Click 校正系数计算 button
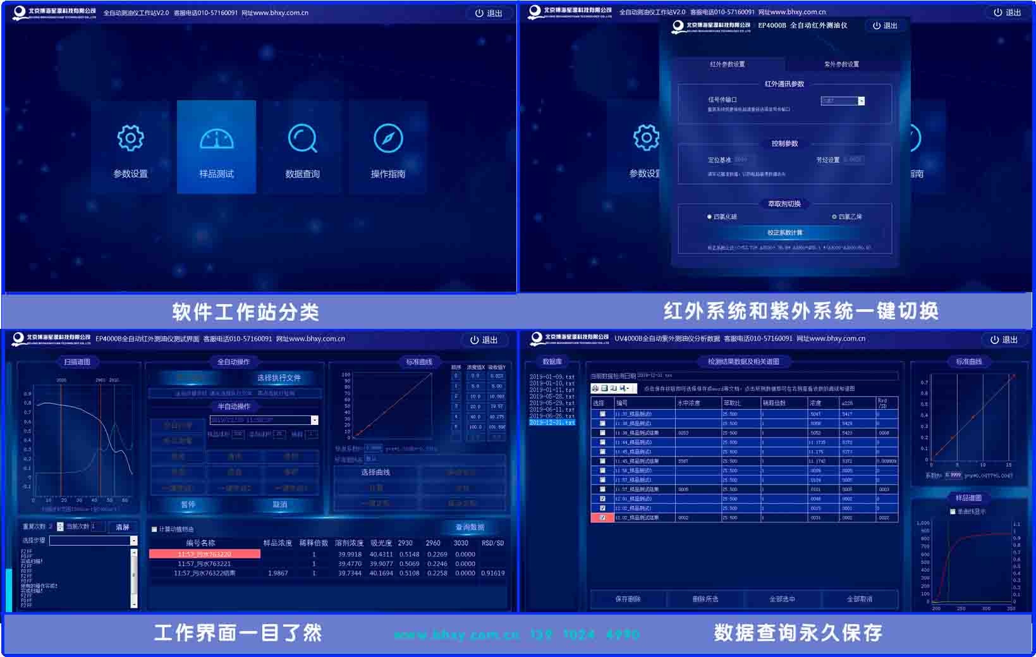 point(784,233)
